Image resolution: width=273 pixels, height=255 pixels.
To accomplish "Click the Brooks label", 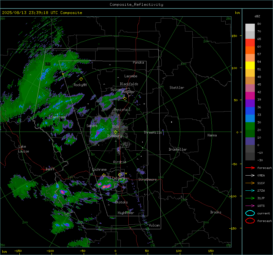I will point(216,212).
